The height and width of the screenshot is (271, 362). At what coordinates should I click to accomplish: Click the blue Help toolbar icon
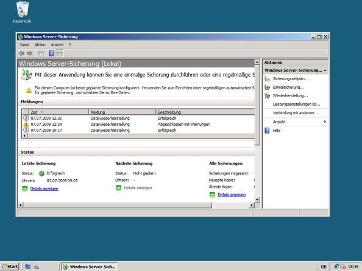click(51, 53)
